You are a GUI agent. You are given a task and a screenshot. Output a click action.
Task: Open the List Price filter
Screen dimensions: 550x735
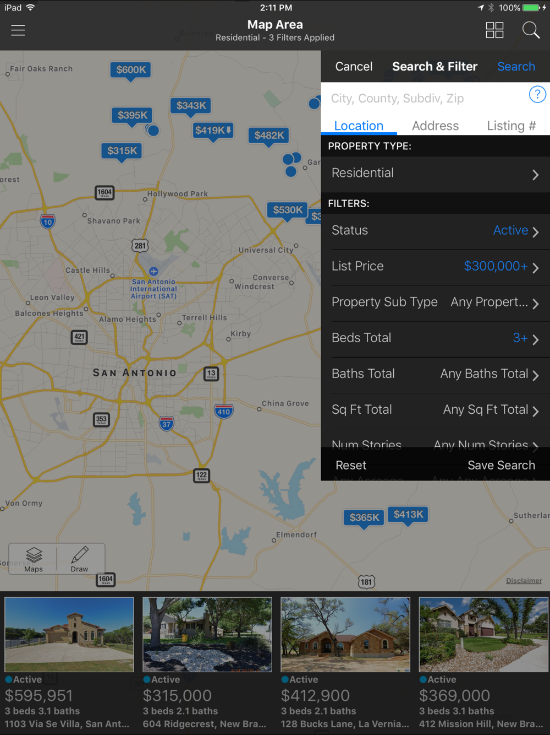pos(436,267)
